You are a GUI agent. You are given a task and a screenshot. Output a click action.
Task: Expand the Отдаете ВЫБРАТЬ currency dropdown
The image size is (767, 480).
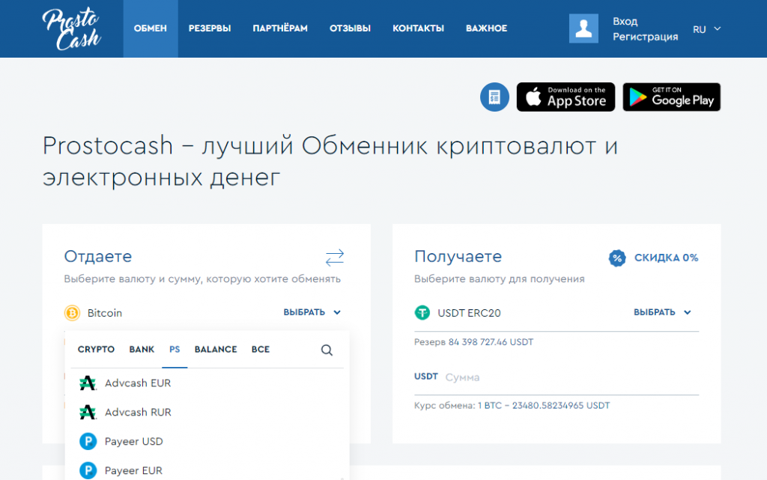tap(312, 313)
